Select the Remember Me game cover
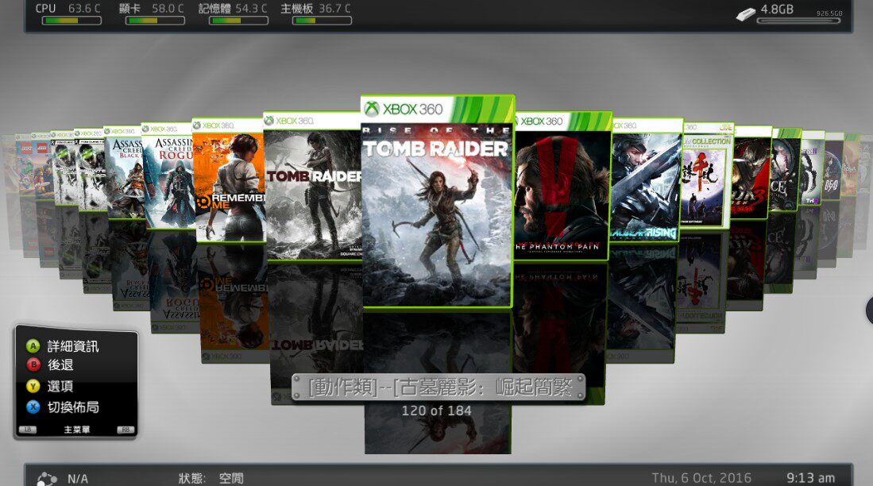 pyautogui.click(x=228, y=181)
